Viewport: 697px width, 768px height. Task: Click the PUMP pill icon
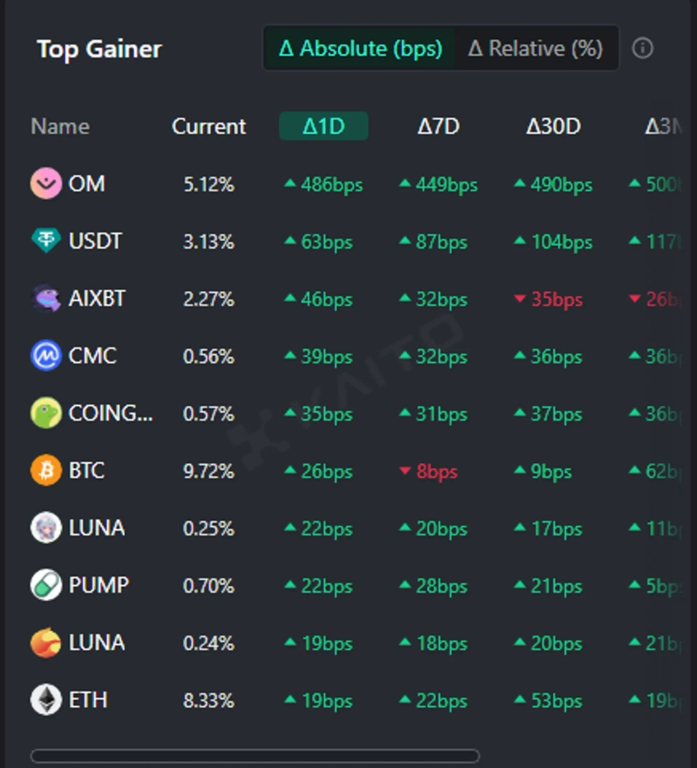pos(46,586)
